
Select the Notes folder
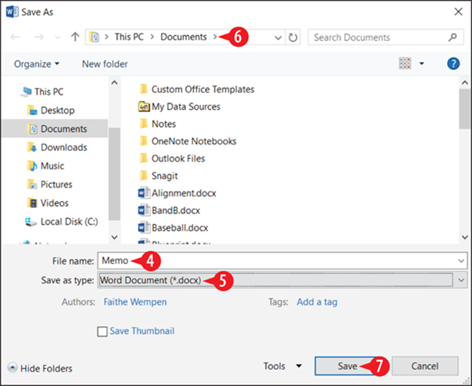pyautogui.click(x=158, y=124)
